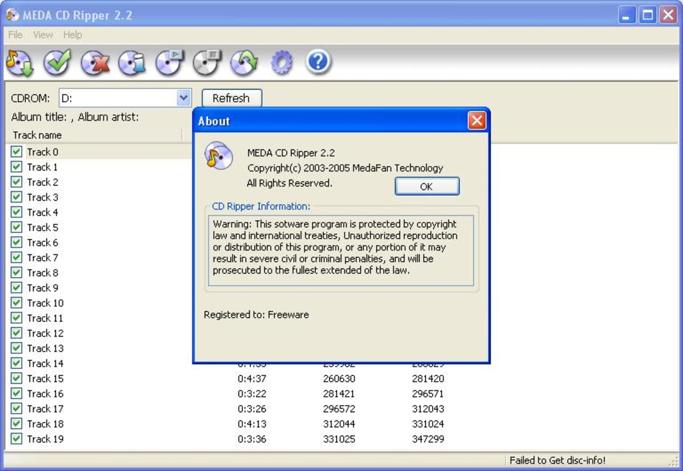Select the Track 16 row label
Screen dimensions: 683x471
click(x=45, y=393)
